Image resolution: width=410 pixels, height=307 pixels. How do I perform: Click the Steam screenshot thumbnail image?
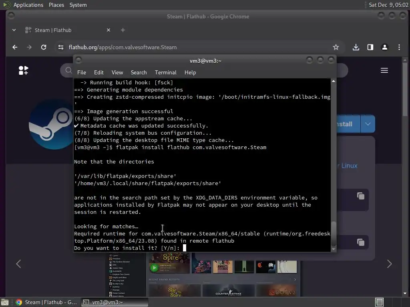pos(203,275)
